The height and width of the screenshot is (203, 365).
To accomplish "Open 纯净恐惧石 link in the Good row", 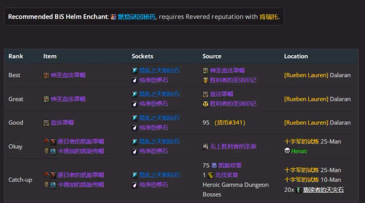I will click(153, 128).
